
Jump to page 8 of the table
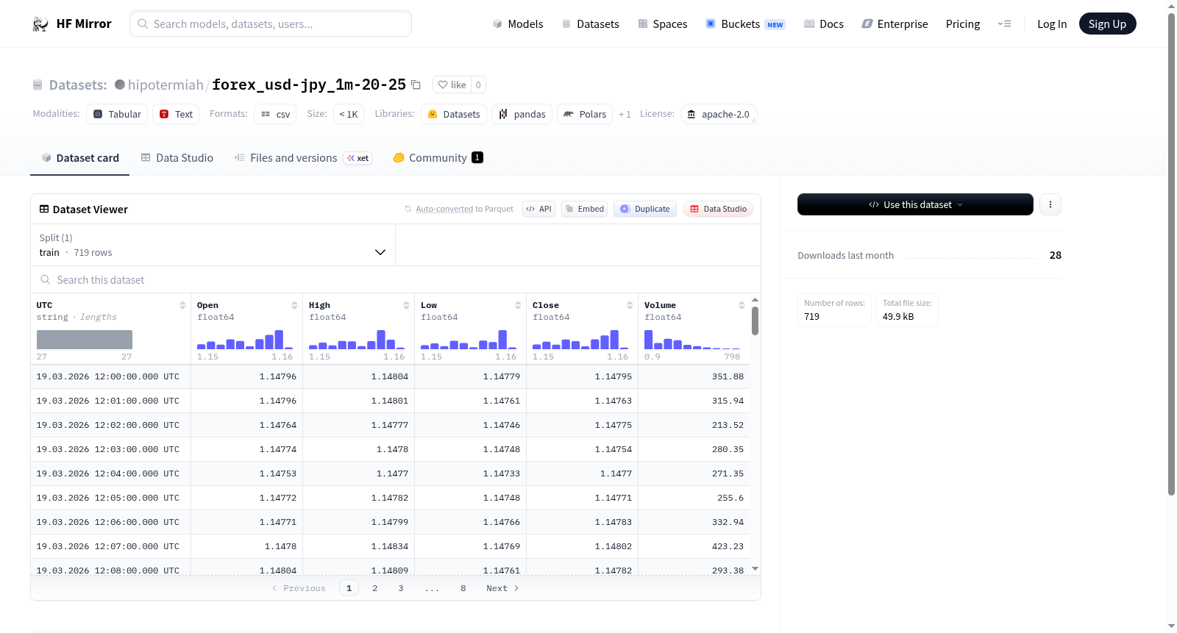(x=463, y=588)
